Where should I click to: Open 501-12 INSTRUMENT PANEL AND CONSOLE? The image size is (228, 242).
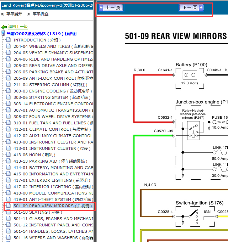point(53,225)
